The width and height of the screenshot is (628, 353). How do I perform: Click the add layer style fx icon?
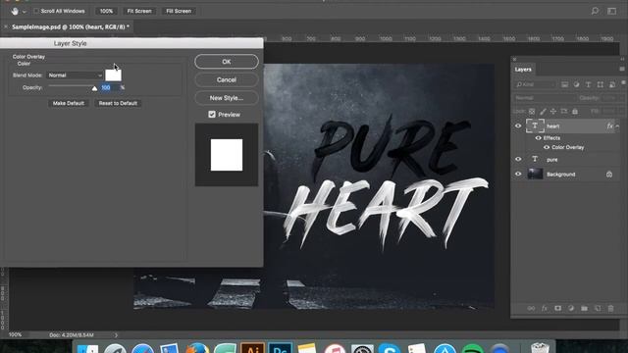coord(545,308)
